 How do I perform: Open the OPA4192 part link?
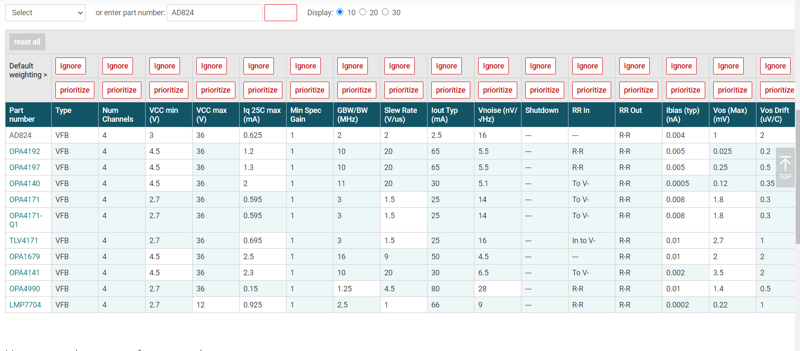point(25,151)
